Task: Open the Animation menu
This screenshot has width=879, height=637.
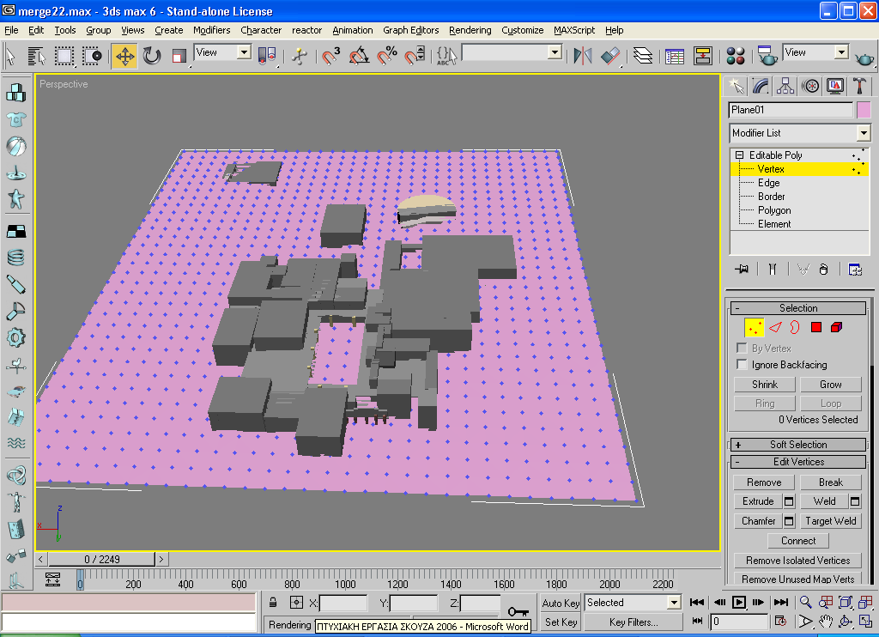Action: coord(352,30)
